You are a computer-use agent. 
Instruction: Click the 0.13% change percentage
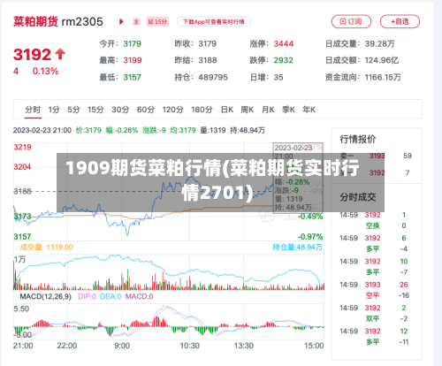coord(45,71)
